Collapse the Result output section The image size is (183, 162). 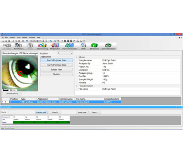pyautogui.click(x=76, y=86)
